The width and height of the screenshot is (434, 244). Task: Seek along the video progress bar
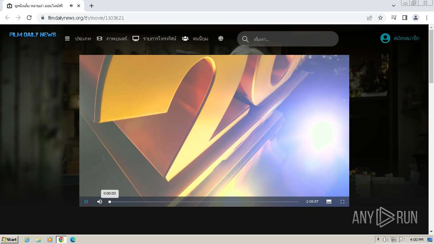(x=204, y=202)
